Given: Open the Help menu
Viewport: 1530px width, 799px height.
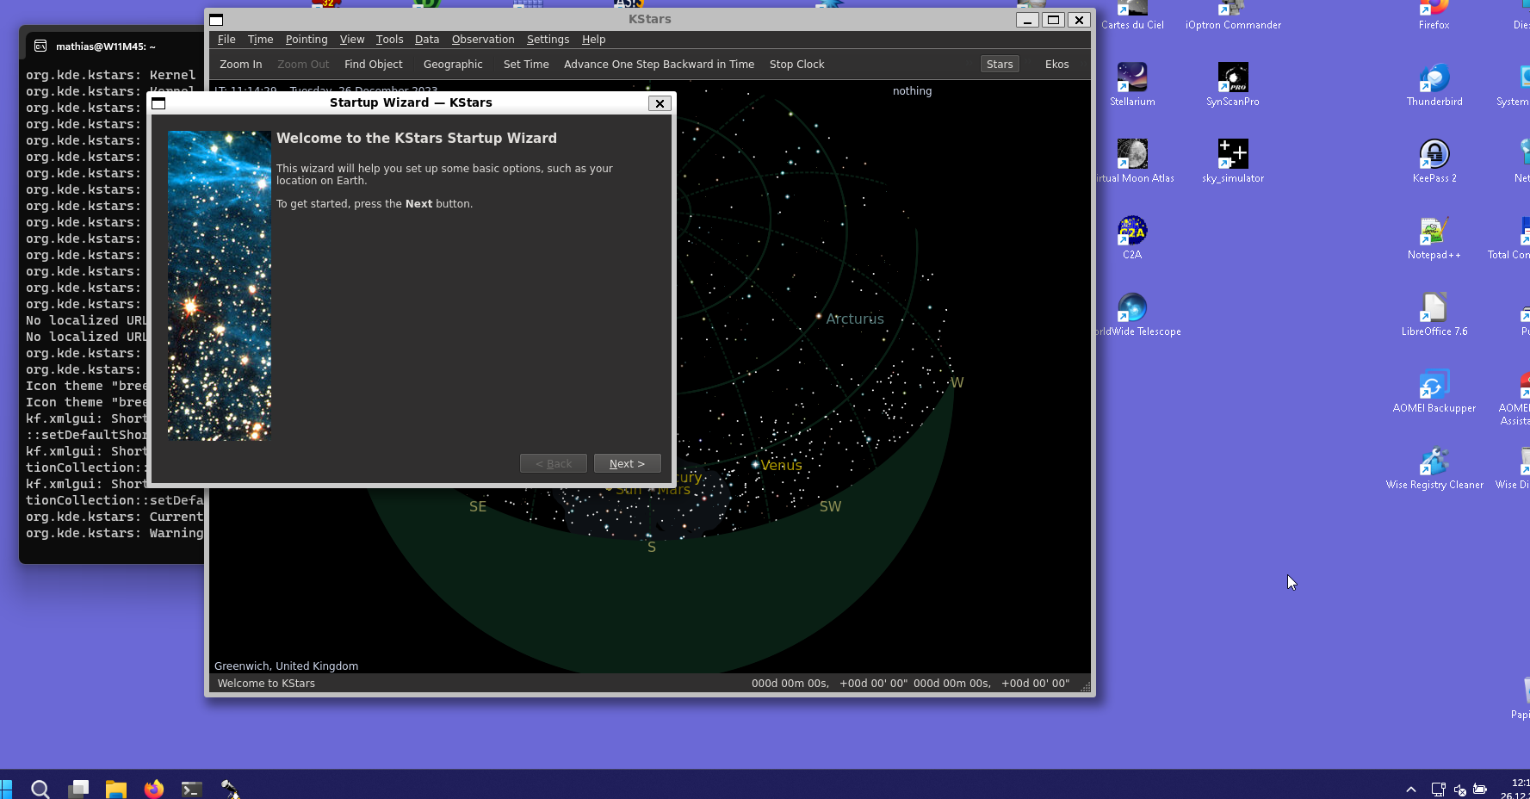Looking at the screenshot, I should point(593,40).
